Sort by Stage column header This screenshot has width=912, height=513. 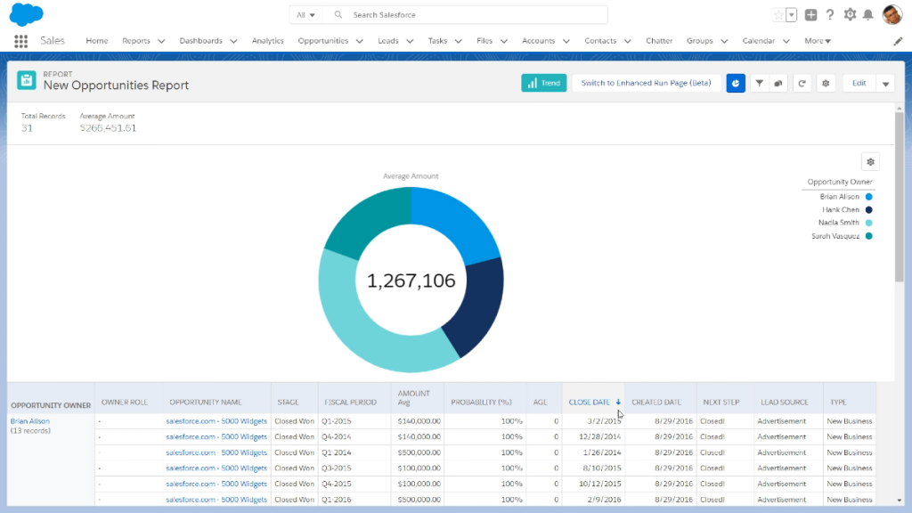point(288,402)
